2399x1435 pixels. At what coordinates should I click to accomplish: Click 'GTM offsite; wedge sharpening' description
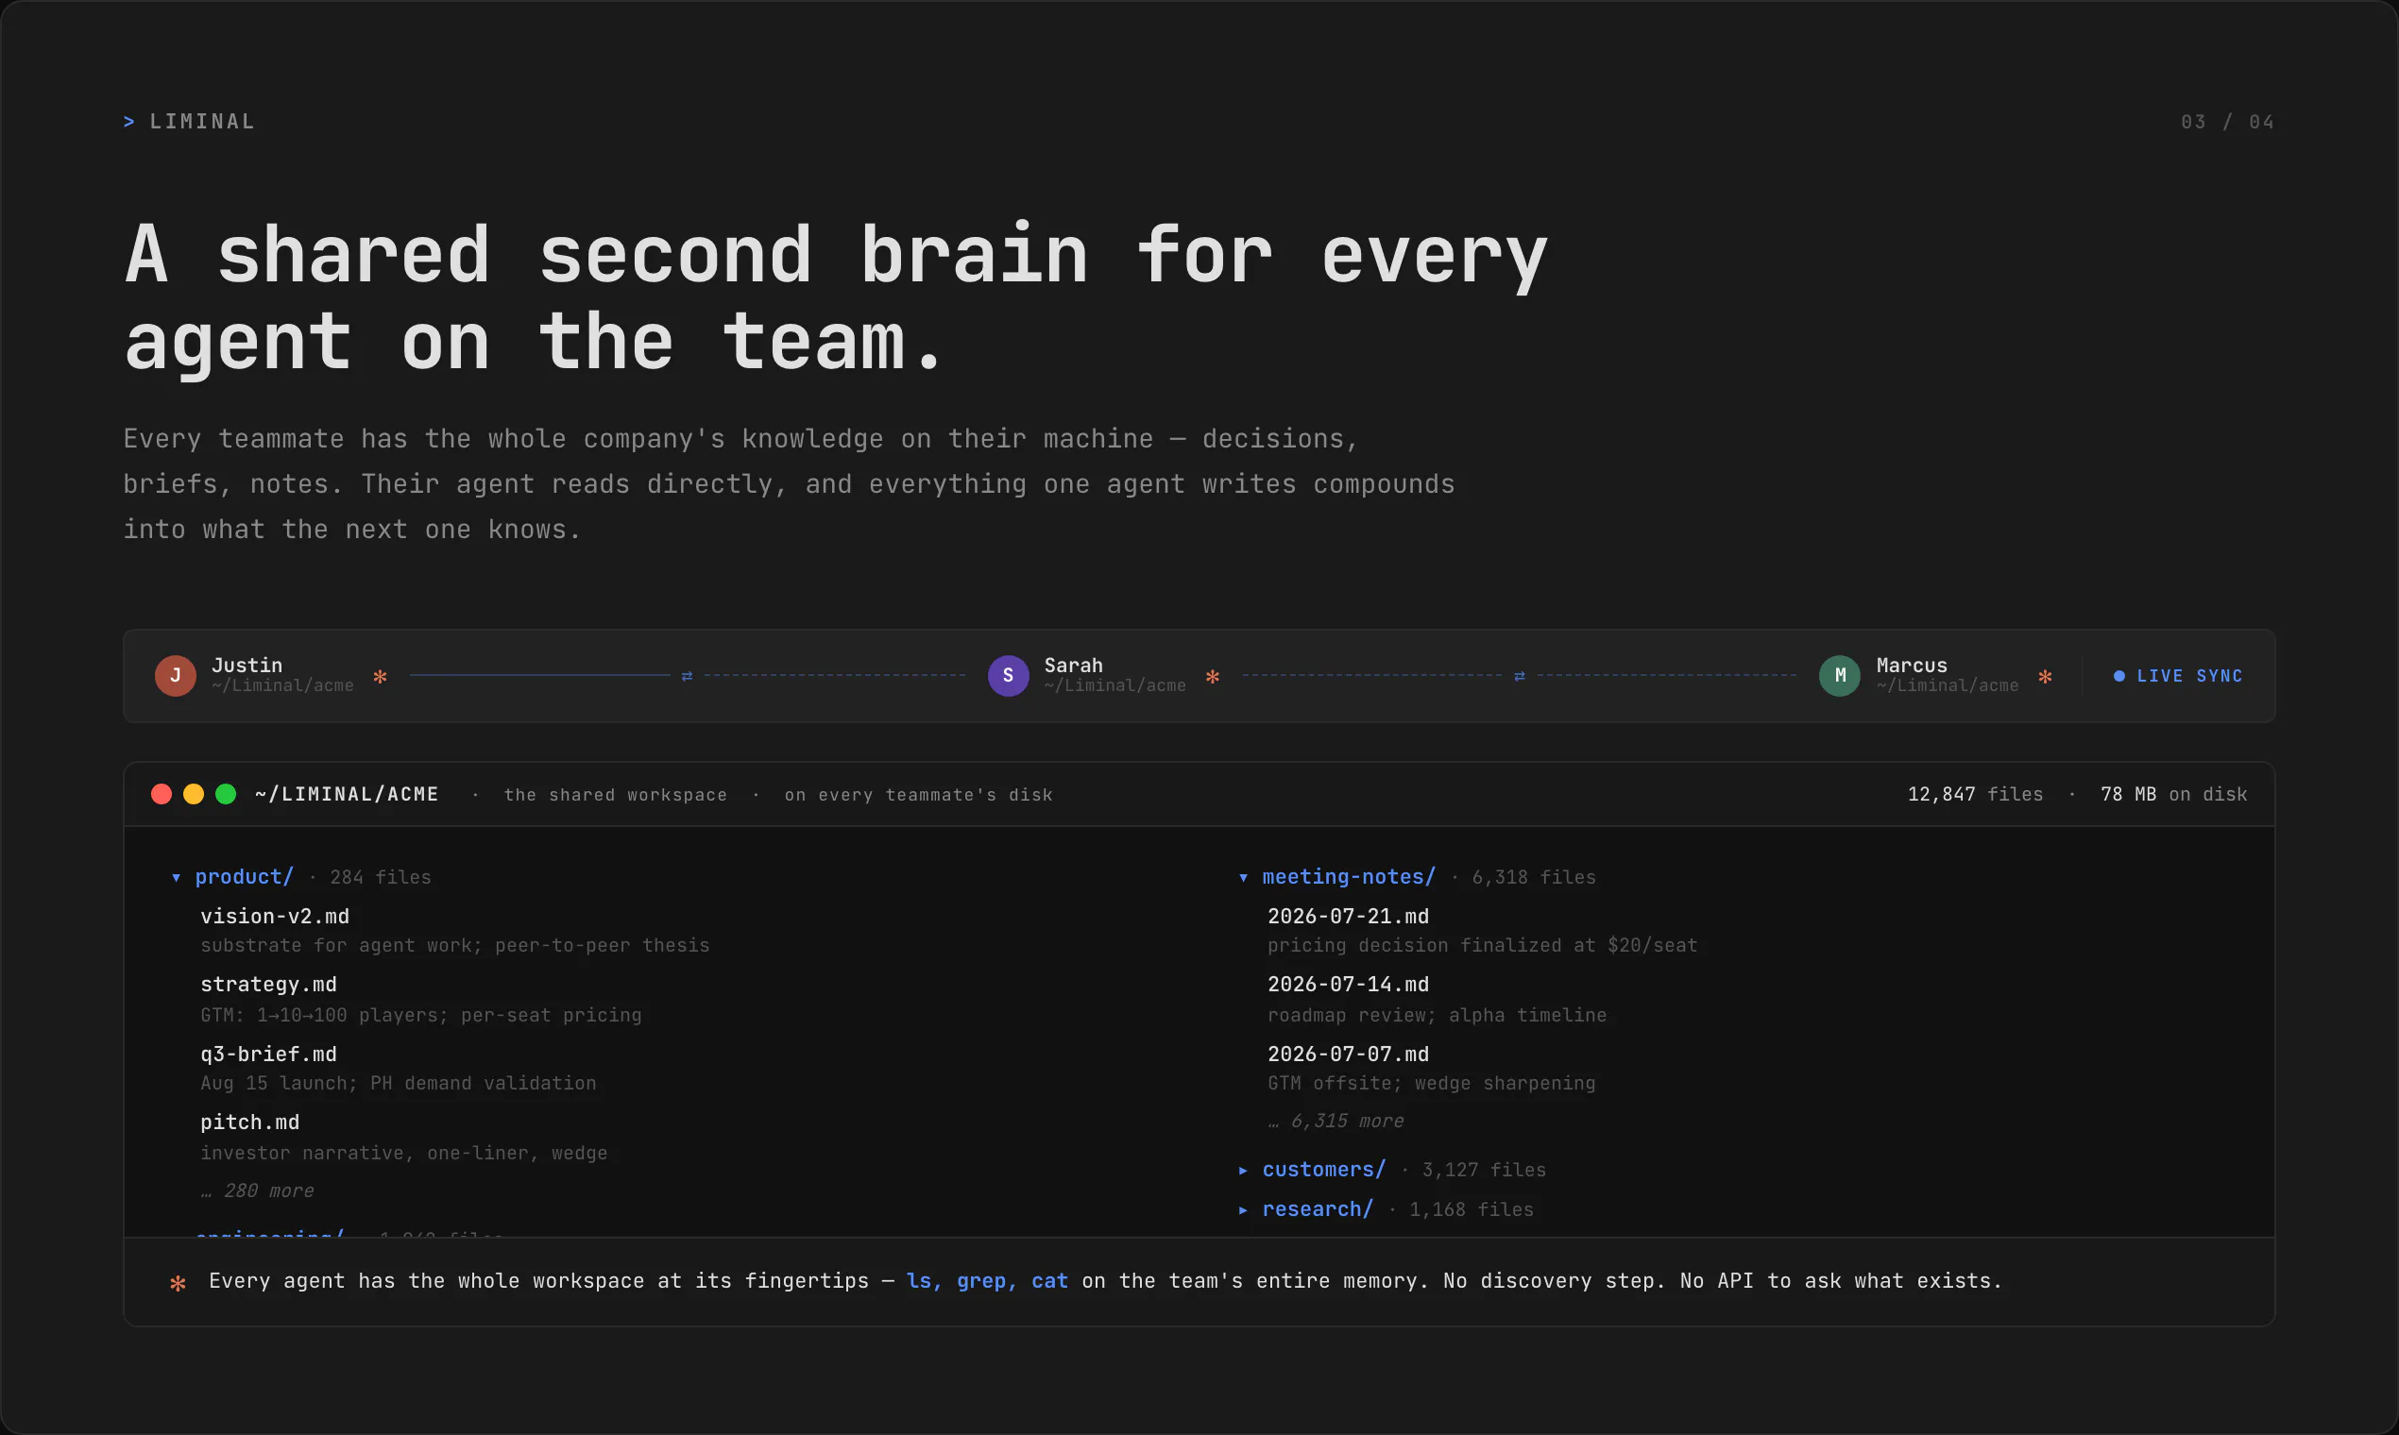1432,1083
